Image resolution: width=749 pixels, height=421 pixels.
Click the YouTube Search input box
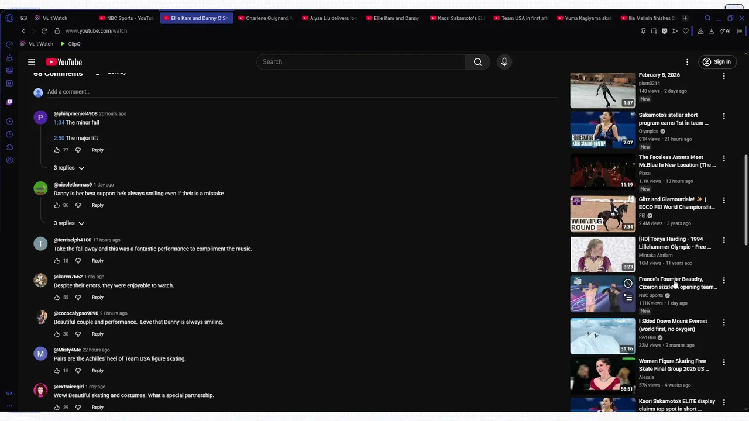(362, 62)
